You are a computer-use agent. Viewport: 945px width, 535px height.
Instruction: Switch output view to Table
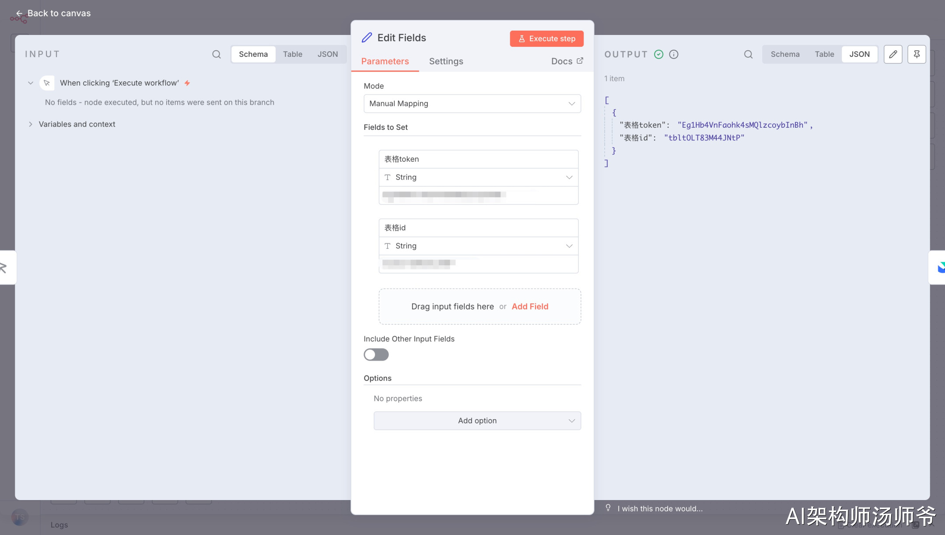824,54
